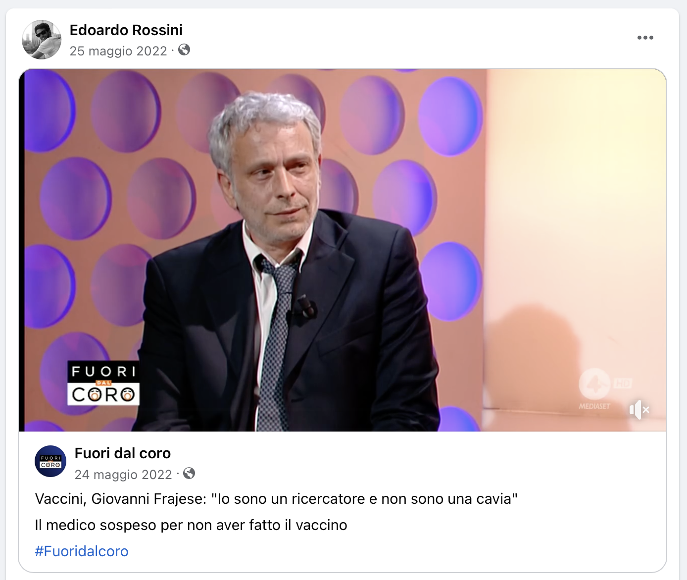Open the three-dot post options menu
687x580 pixels.
[645, 38]
